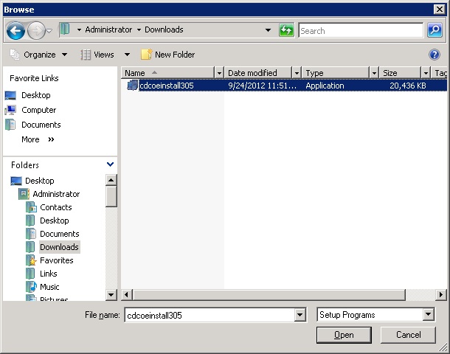Click the green Refresh icon
Image resolution: width=450 pixels, height=354 pixels.
coord(286,29)
